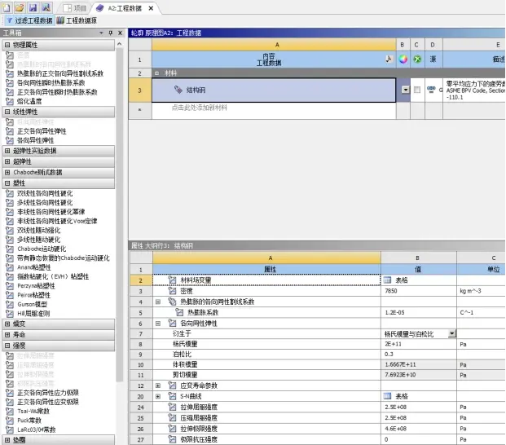
Task: Open the 工程数据源 library icon
Action: [60, 20]
